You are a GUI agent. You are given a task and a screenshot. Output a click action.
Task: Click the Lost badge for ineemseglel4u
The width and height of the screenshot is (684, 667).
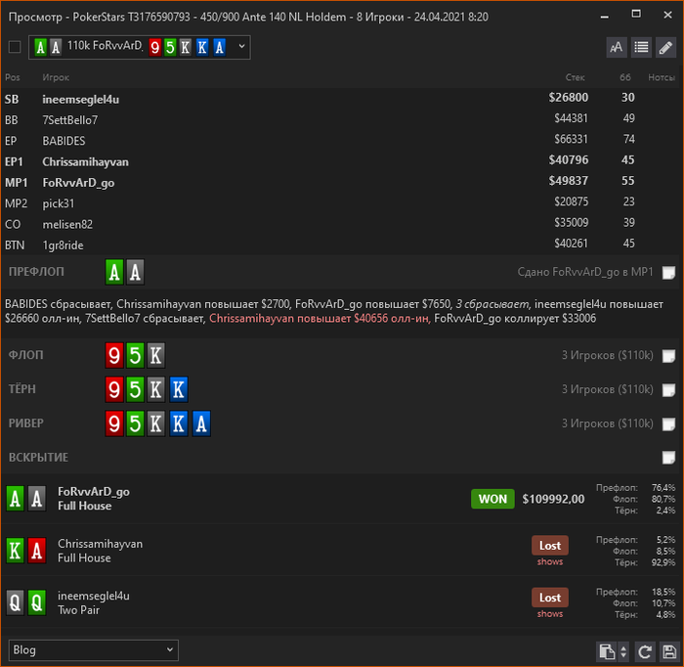click(549, 598)
